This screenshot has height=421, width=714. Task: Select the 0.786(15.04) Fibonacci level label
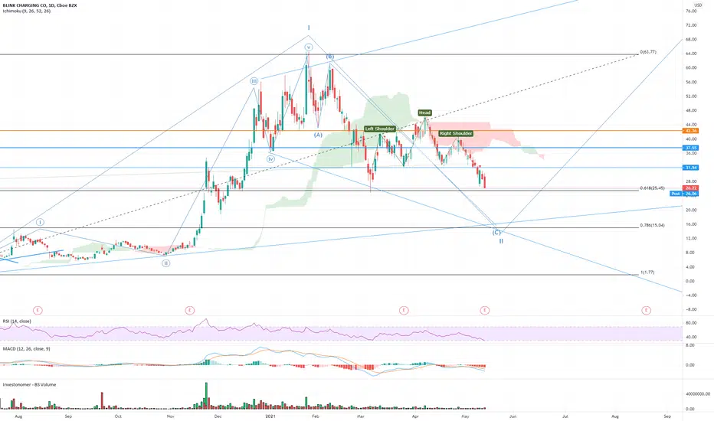coord(652,225)
